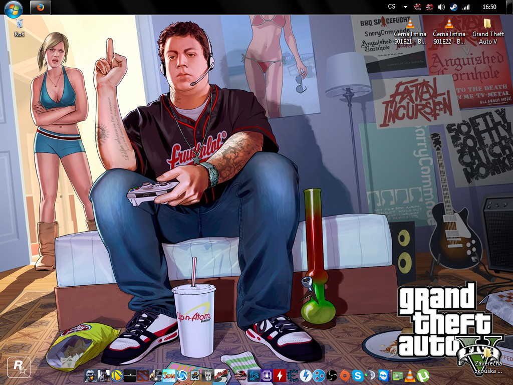Open the Windows Start orb
The width and height of the screenshot is (513, 385).
pyautogui.click(x=13, y=7)
